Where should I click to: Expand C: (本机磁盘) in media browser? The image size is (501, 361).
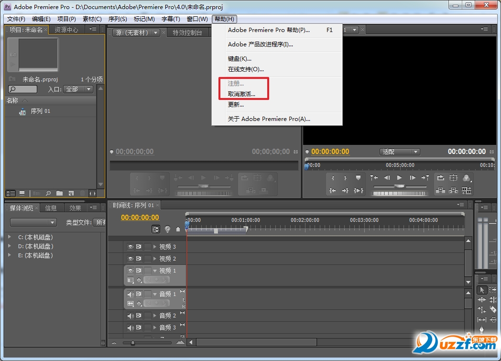point(10,237)
